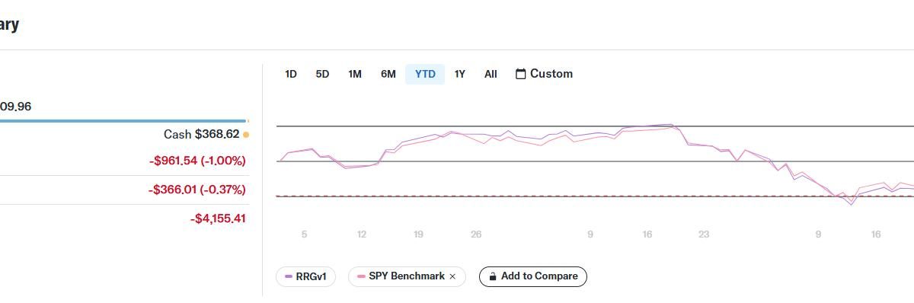Open the Custom date range picker

[544, 74]
